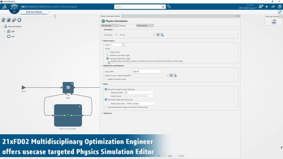Toggle Generate images for each field plot
Screen dimensions: 283x159
pos(106,89)
